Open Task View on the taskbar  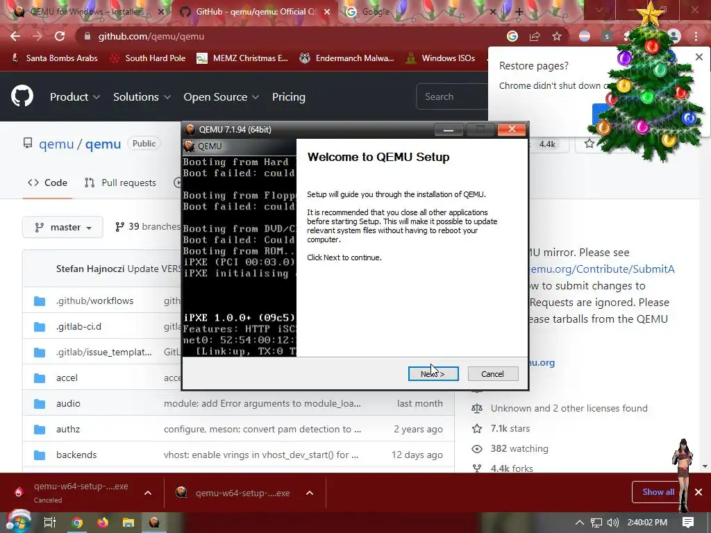click(x=50, y=523)
